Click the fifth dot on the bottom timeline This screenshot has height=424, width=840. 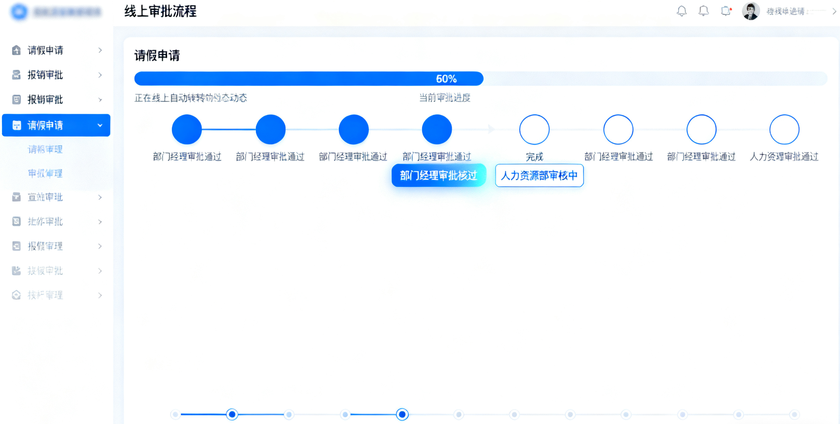tap(402, 414)
